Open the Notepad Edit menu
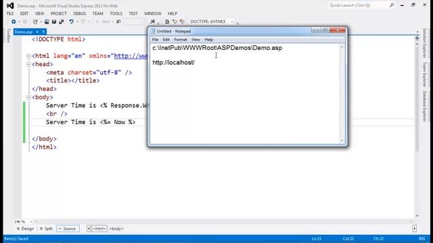Screen dimensions: 433x243 coord(166,40)
